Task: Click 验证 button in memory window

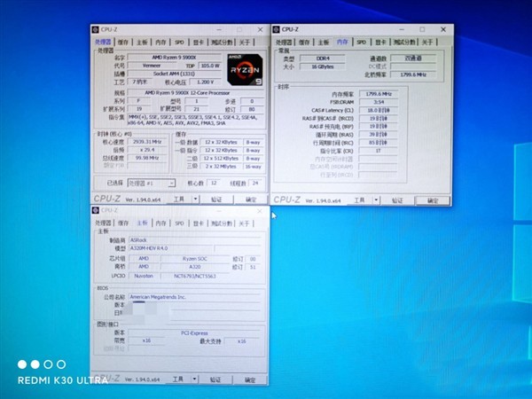Action: pyautogui.click(x=397, y=200)
